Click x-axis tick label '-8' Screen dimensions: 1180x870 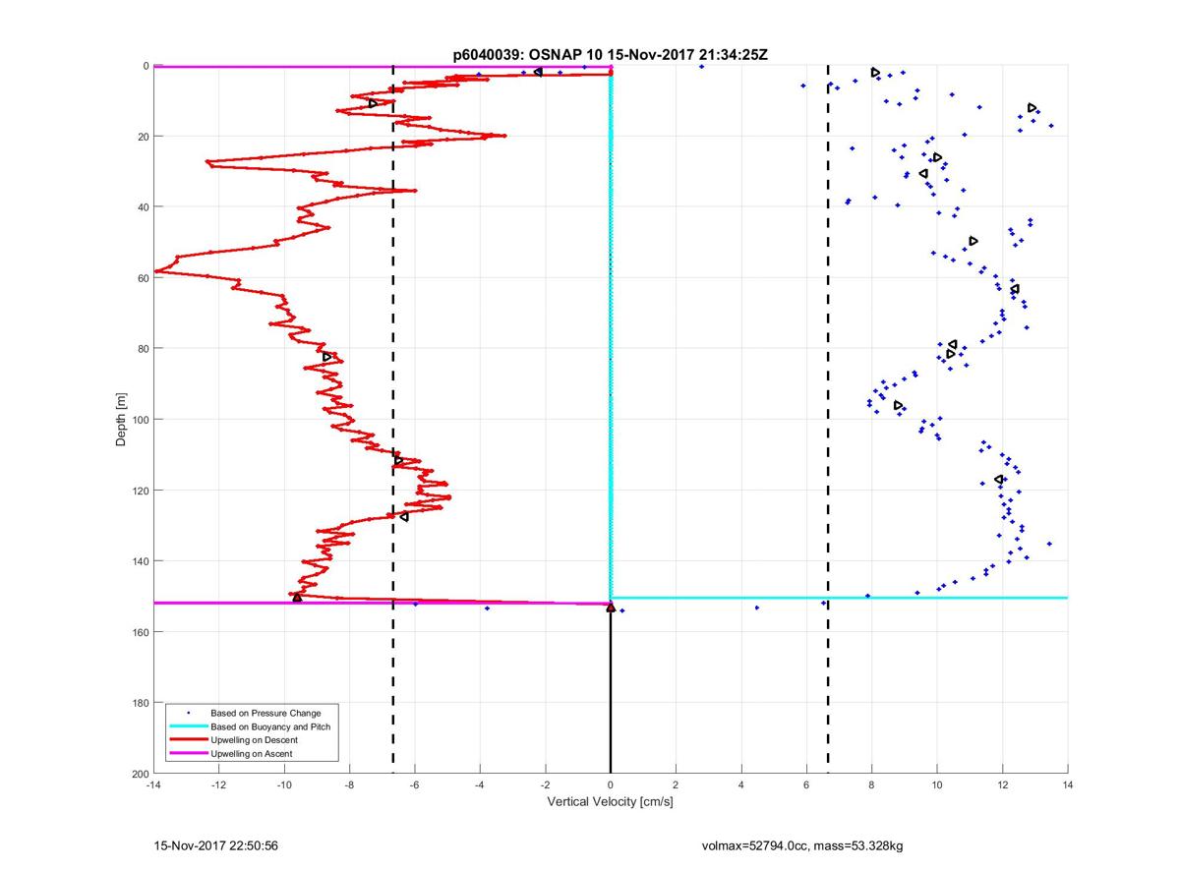(x=349, y=785)
